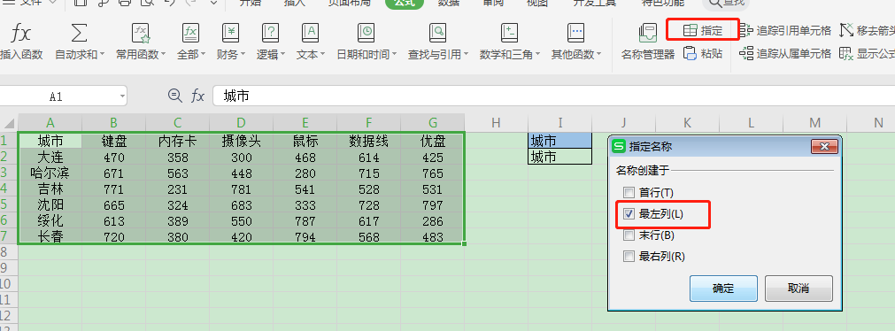Click the Insert Function (插入函数) fx icon
Viewport: 895px width, 331px height.
pos(21,34)
